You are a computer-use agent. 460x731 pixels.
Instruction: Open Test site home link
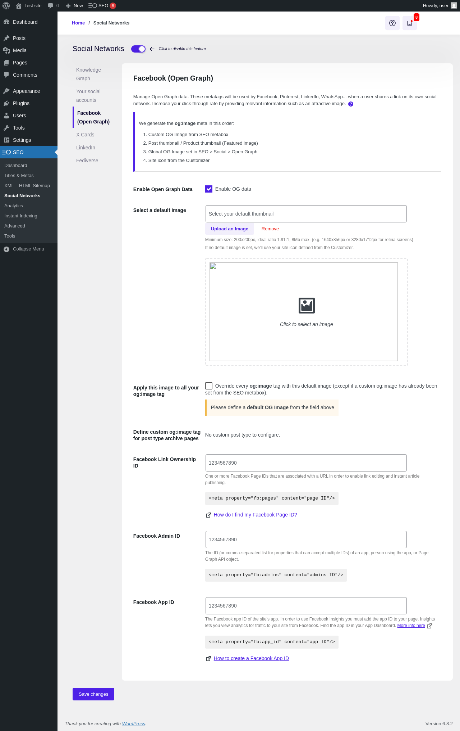coord(29,6)
